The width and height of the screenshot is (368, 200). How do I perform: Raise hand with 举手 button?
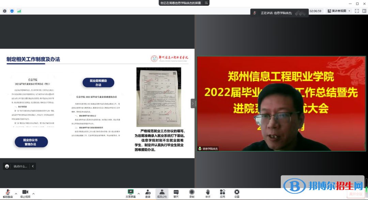coord(208,194)
